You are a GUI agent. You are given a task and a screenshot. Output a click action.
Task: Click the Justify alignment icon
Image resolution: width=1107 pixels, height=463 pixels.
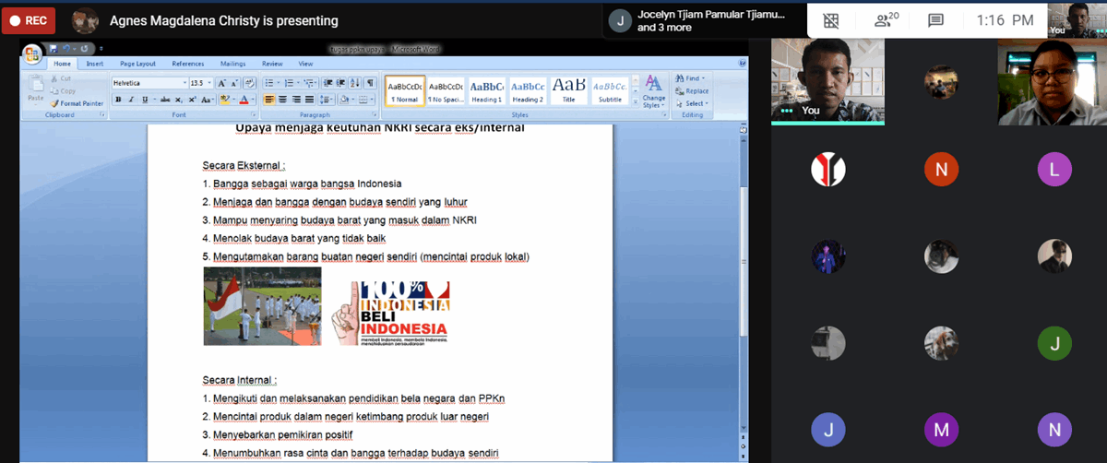309,100
